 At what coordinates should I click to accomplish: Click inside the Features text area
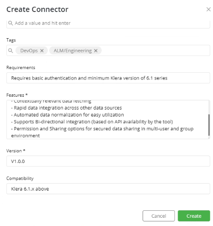(108, 120)
